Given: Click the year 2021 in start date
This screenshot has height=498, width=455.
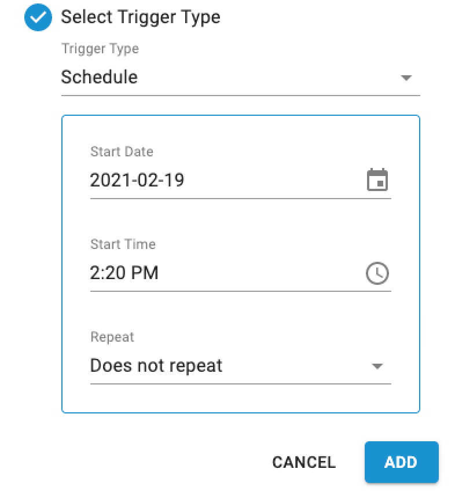Looking at the screenshot, I should 110,180.
